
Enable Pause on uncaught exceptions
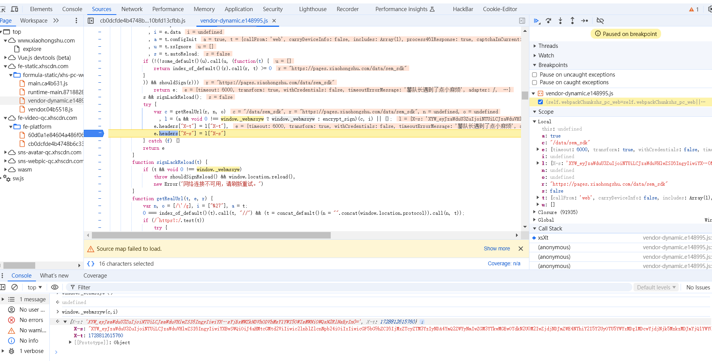pos(535,75)
